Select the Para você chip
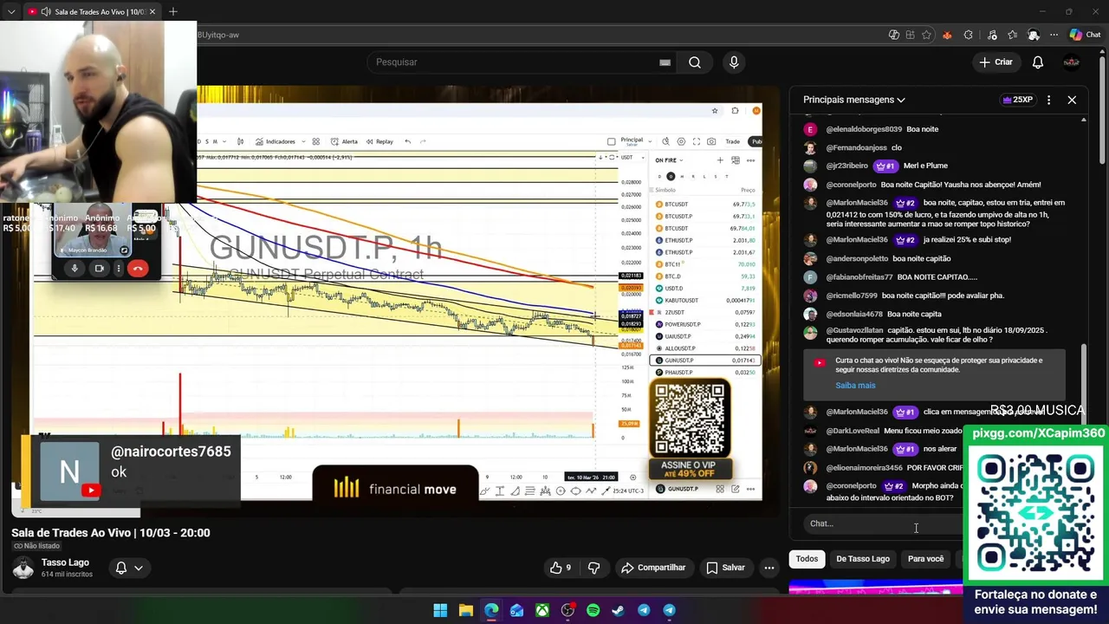This screenshot has height=624, width=1109. click(925, 559)
